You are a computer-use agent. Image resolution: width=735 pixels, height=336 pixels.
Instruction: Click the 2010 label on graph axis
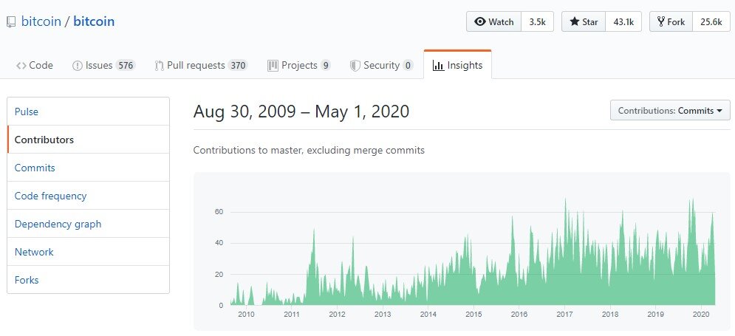pos(246,314)
